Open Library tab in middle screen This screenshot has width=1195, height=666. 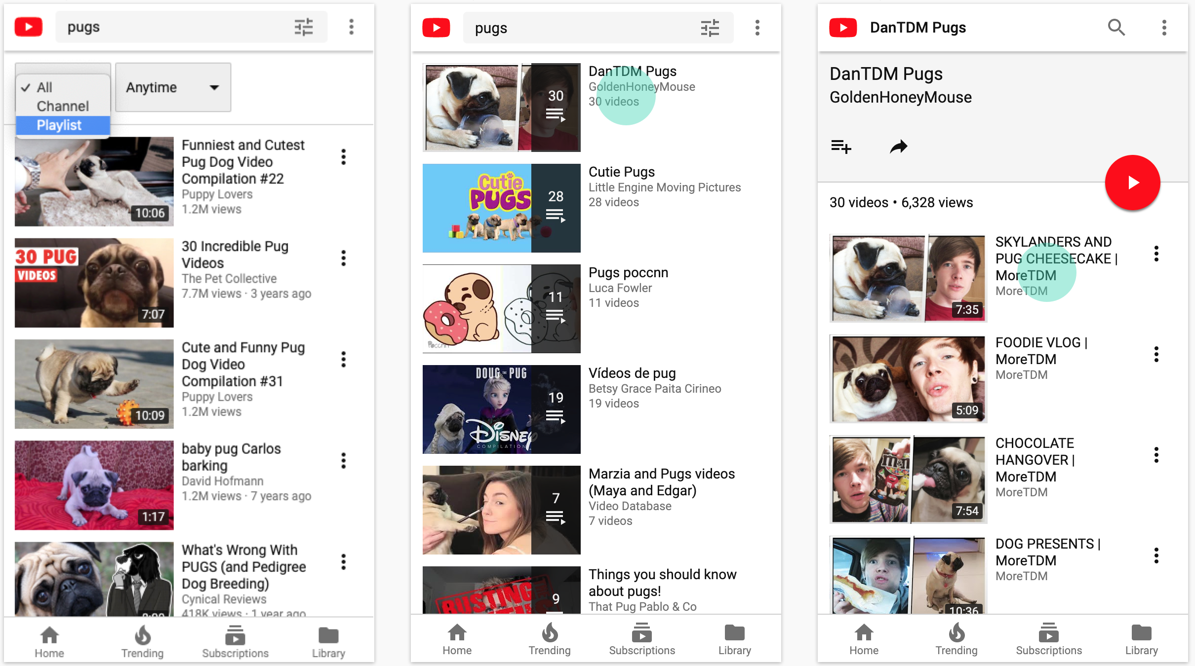734,639
